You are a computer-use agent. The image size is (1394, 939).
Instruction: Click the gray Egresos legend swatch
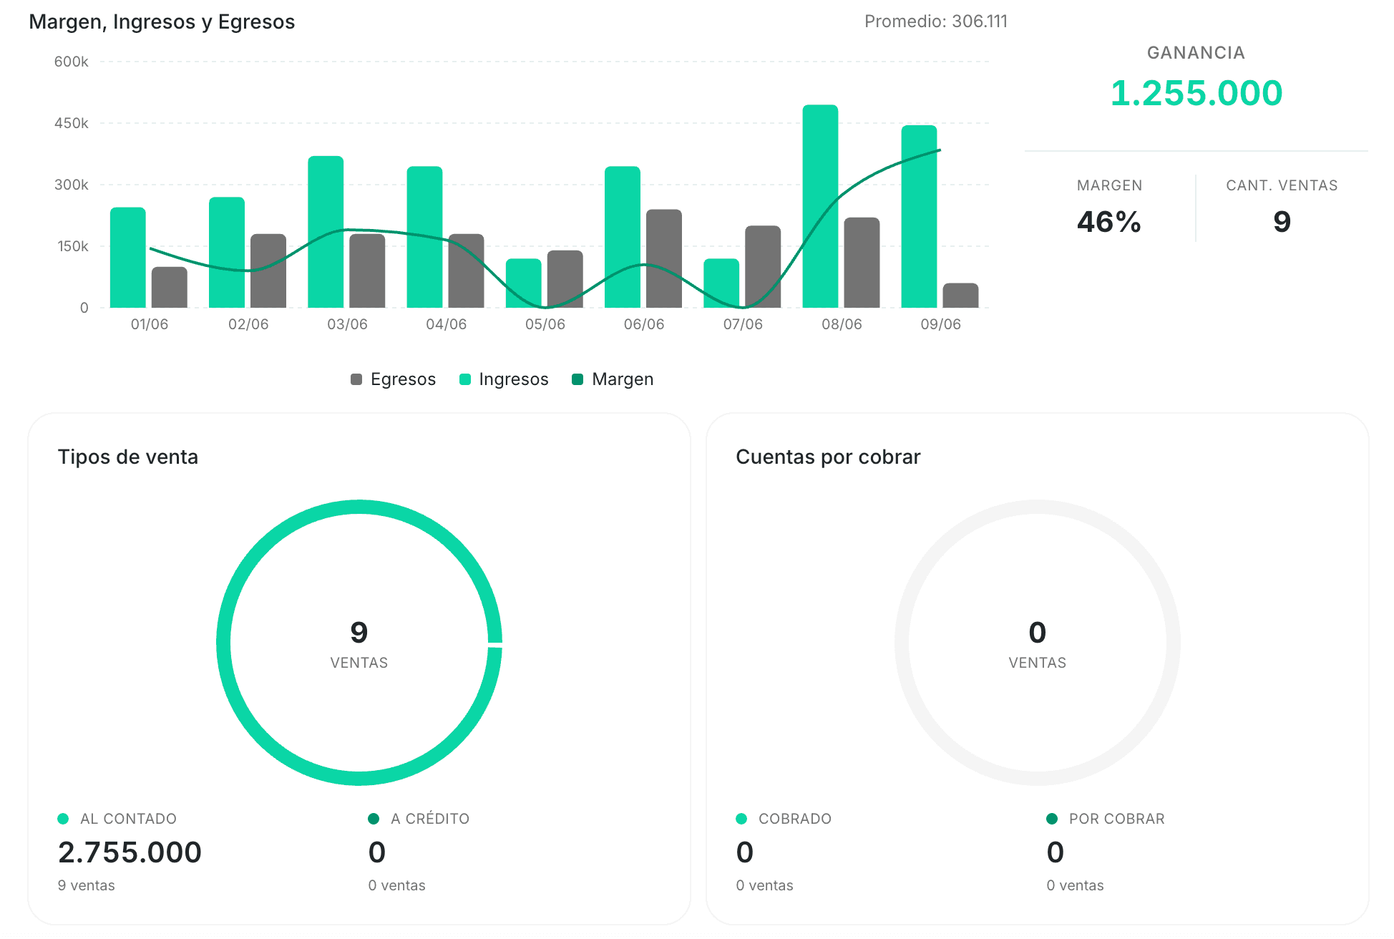(356, 379)
